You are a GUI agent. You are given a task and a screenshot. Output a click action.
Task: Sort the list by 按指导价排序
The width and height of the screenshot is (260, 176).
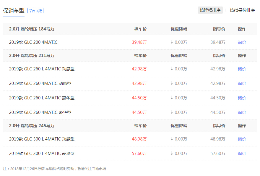[x=242, y=10]
